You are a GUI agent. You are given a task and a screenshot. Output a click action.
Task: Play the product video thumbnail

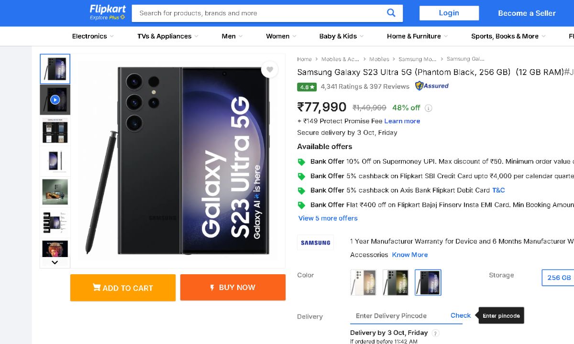55,100
